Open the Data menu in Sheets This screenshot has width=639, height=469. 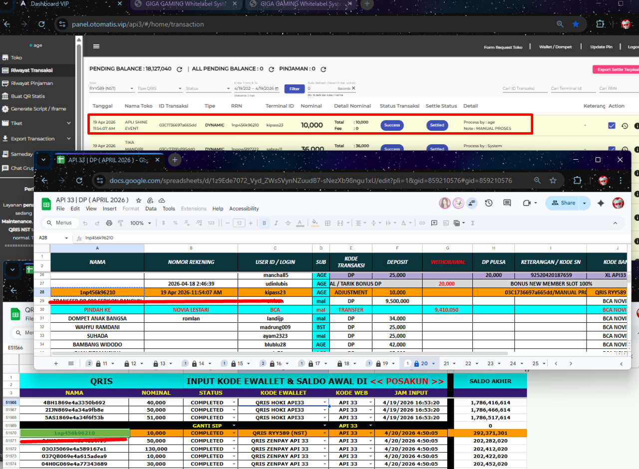(x=151, y=209)
